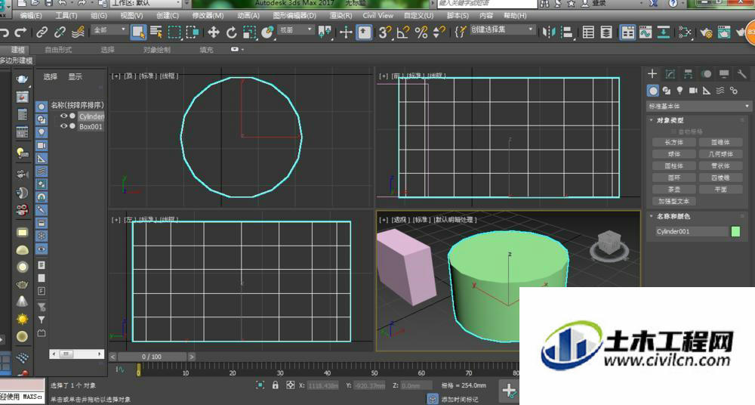Viewport: 755px width, 405px height.
Task: Select the Select and Place tool
Action: click(x=267, y=32)
